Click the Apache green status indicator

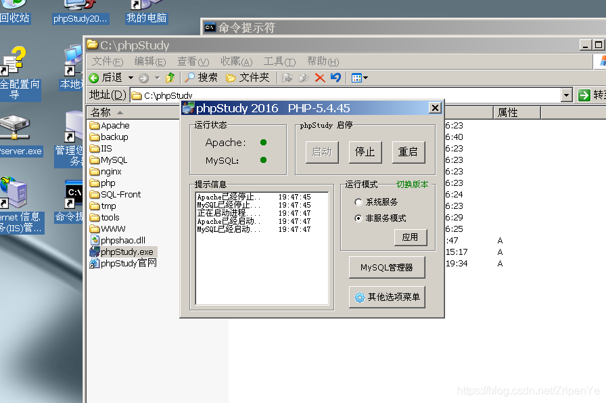(x=264, y=143)
